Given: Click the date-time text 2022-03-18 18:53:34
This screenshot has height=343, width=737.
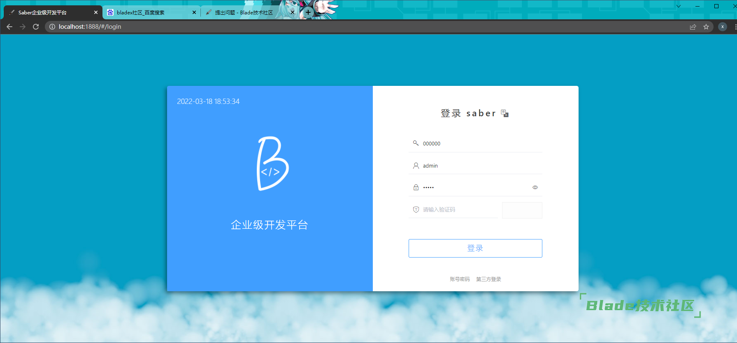Looking at the screenshot, I should (208, 101).
